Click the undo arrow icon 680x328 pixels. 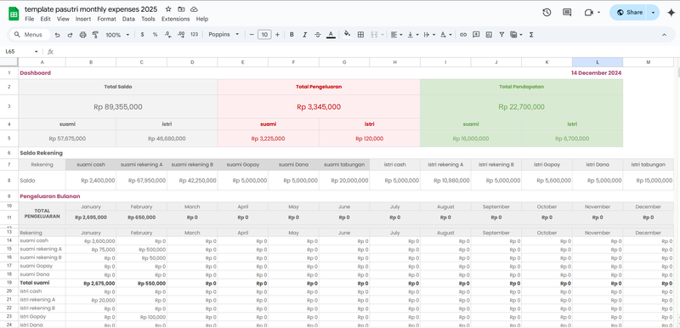57,35
